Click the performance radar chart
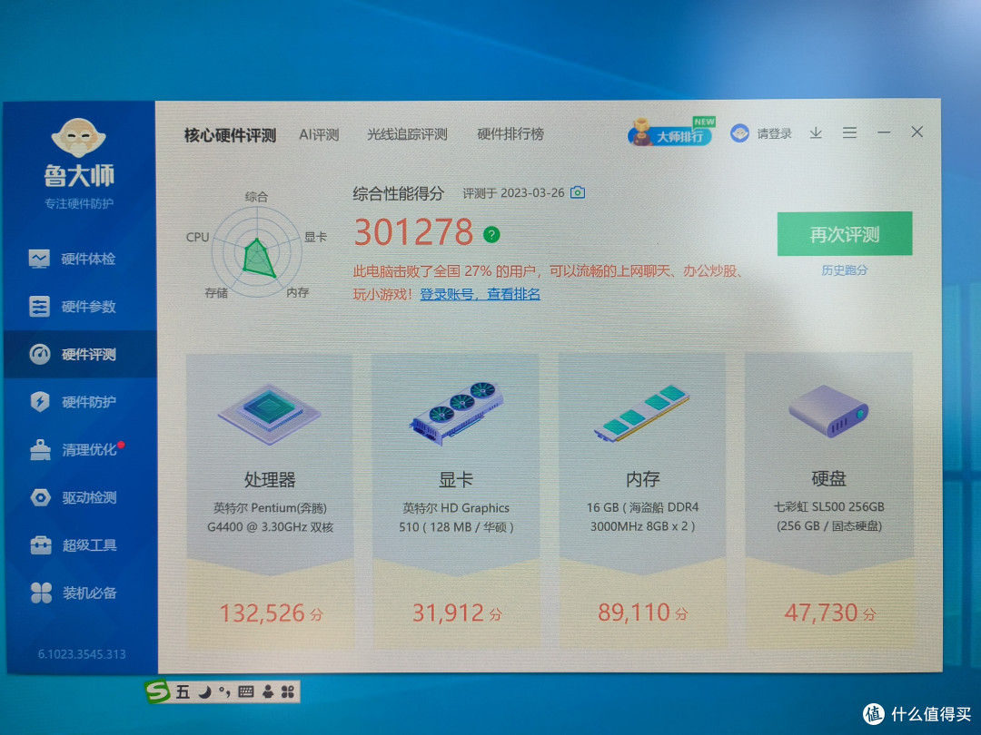Image resolution: width=981 pixels, height=735 pixels. coord(256,252)
